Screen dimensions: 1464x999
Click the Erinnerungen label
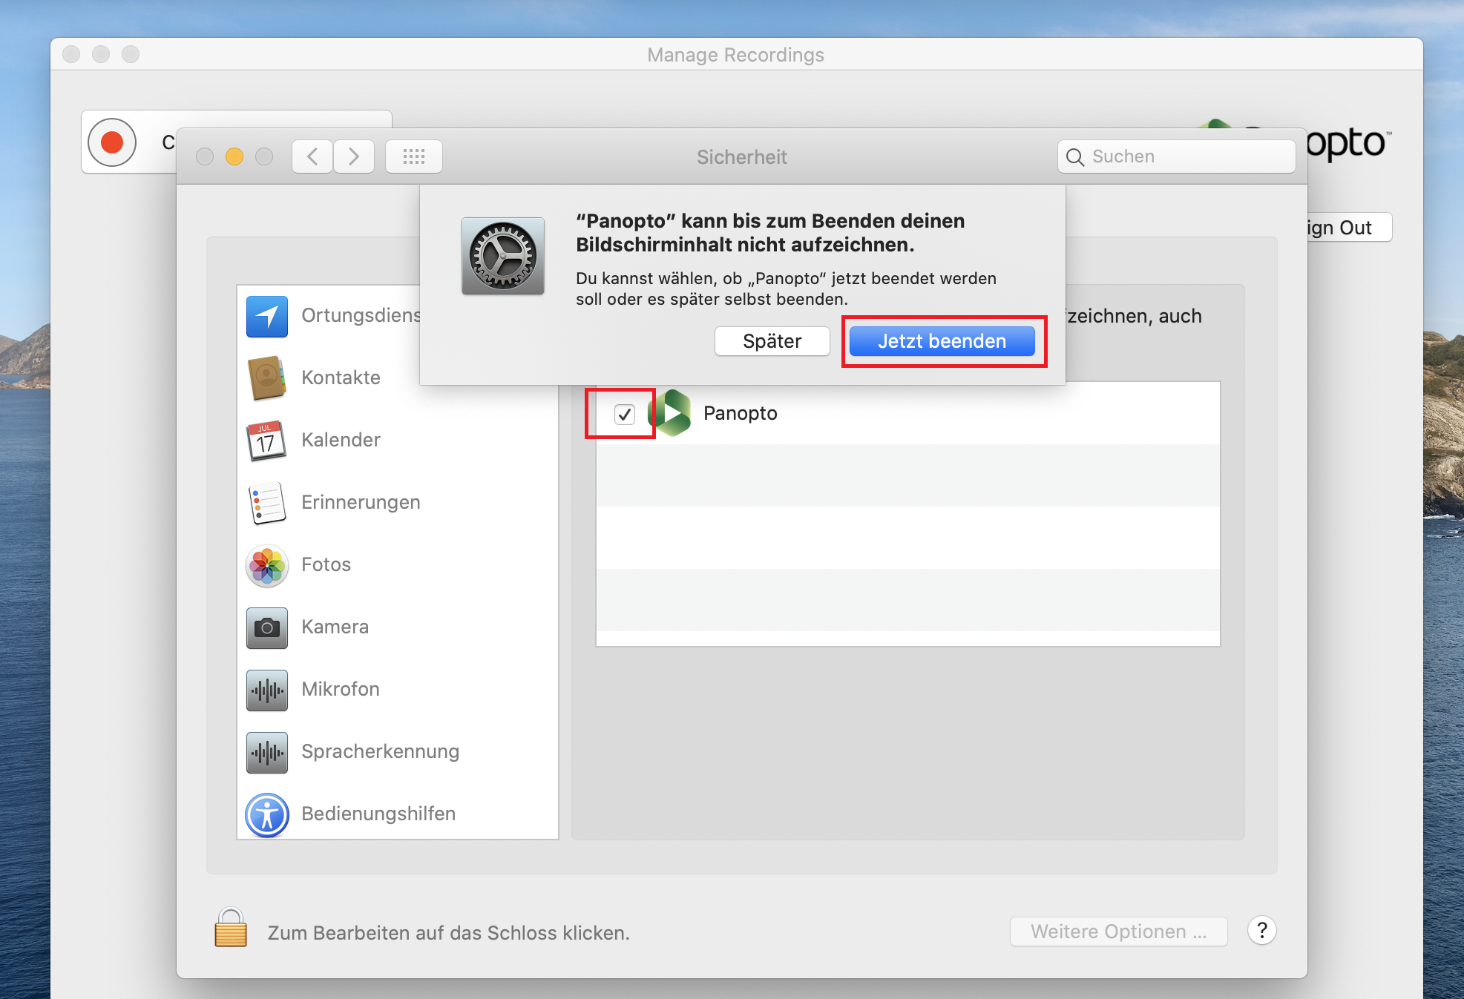point(361,502)
